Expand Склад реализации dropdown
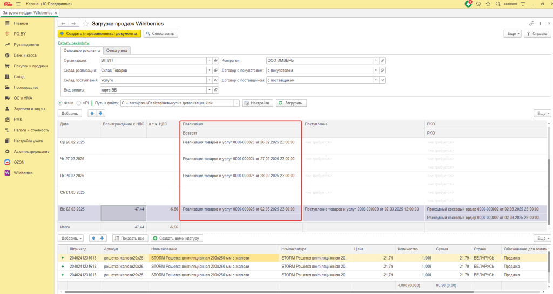 tap(210, 71)
